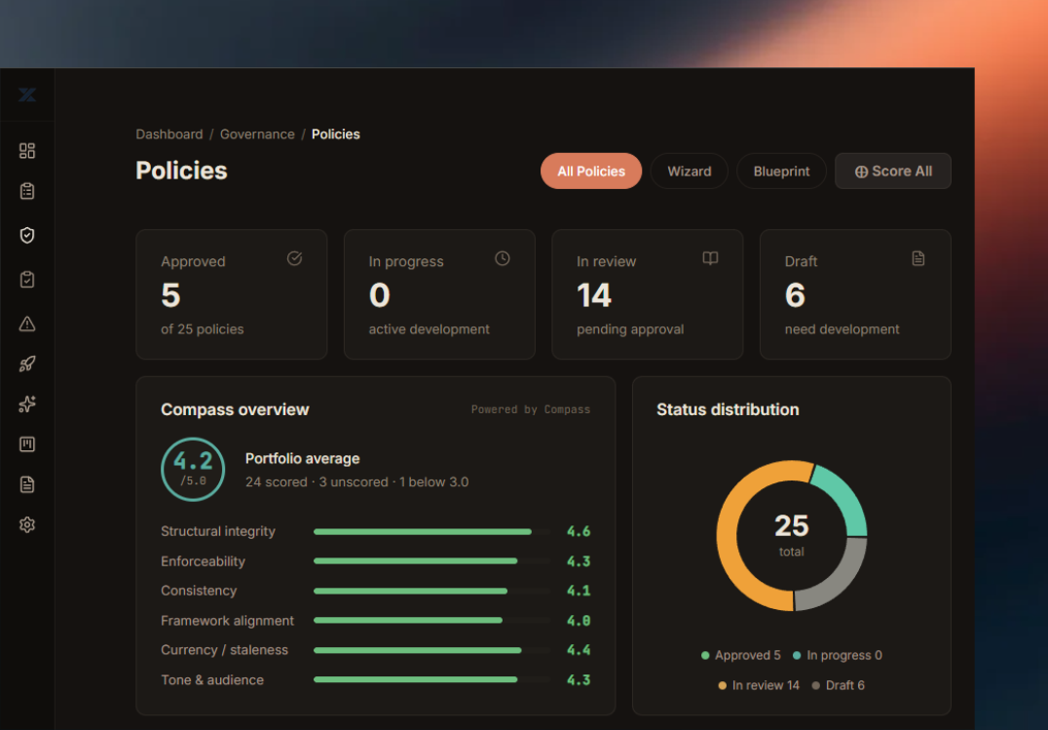Click the teal Approved donut segment
This screenshot has height=730, width=1048.
844,496
